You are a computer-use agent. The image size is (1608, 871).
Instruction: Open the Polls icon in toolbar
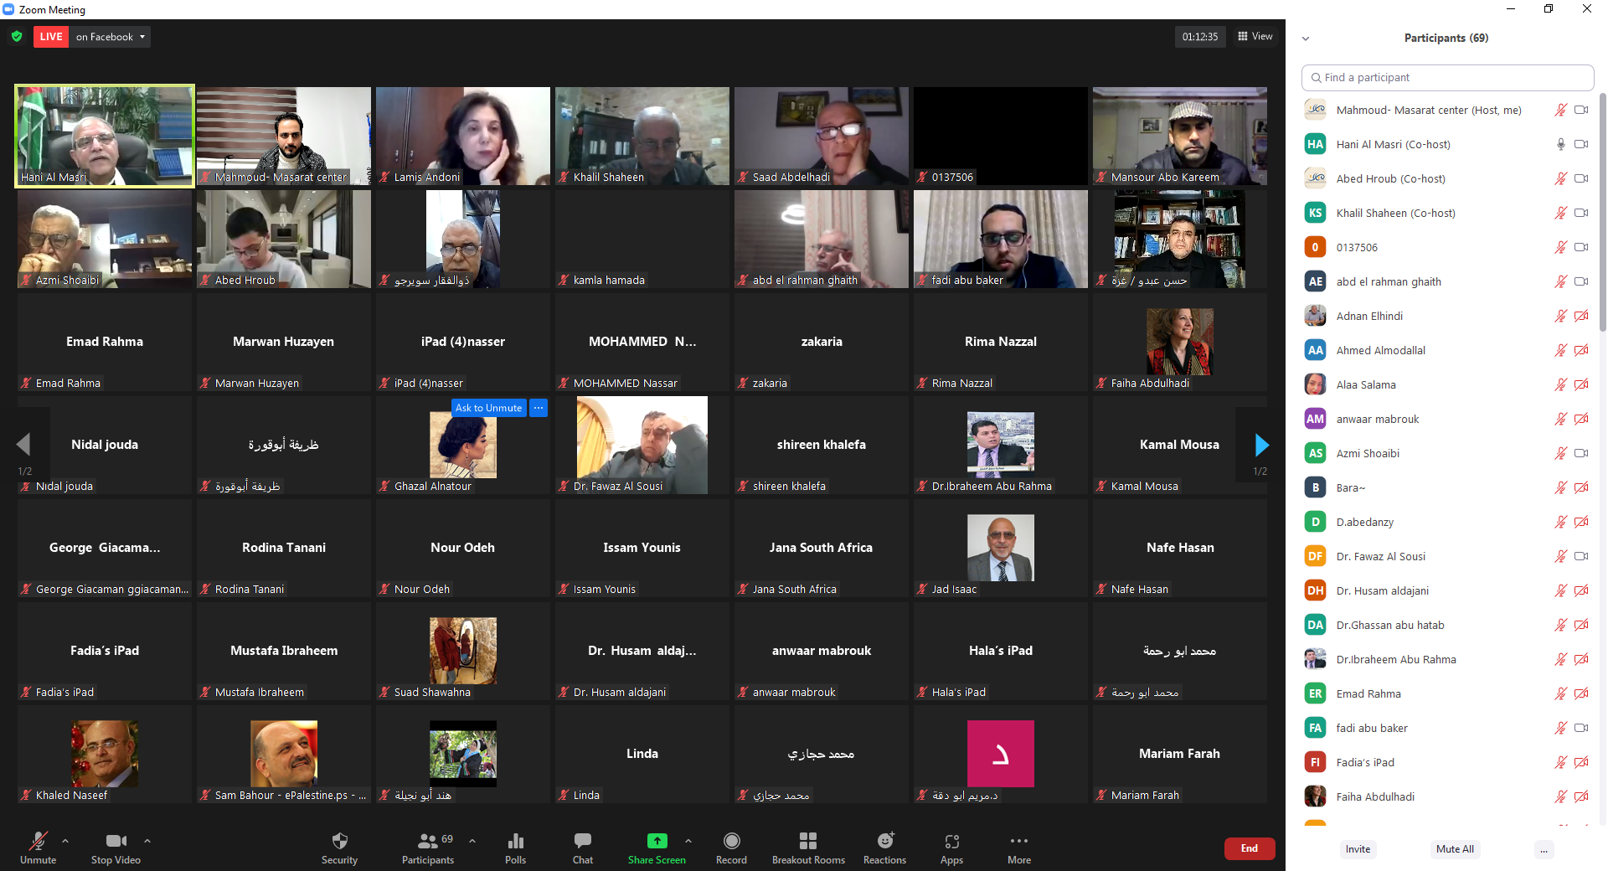pyautogui.click(x=515, y=842)
